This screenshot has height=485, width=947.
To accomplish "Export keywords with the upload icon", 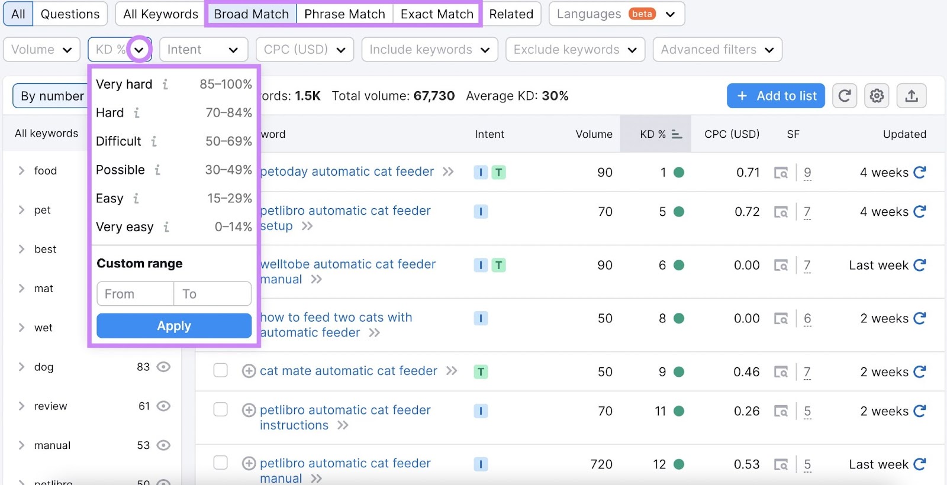I will click(911, 96).
